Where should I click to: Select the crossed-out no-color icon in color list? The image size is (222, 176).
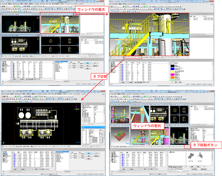[173, 63]
